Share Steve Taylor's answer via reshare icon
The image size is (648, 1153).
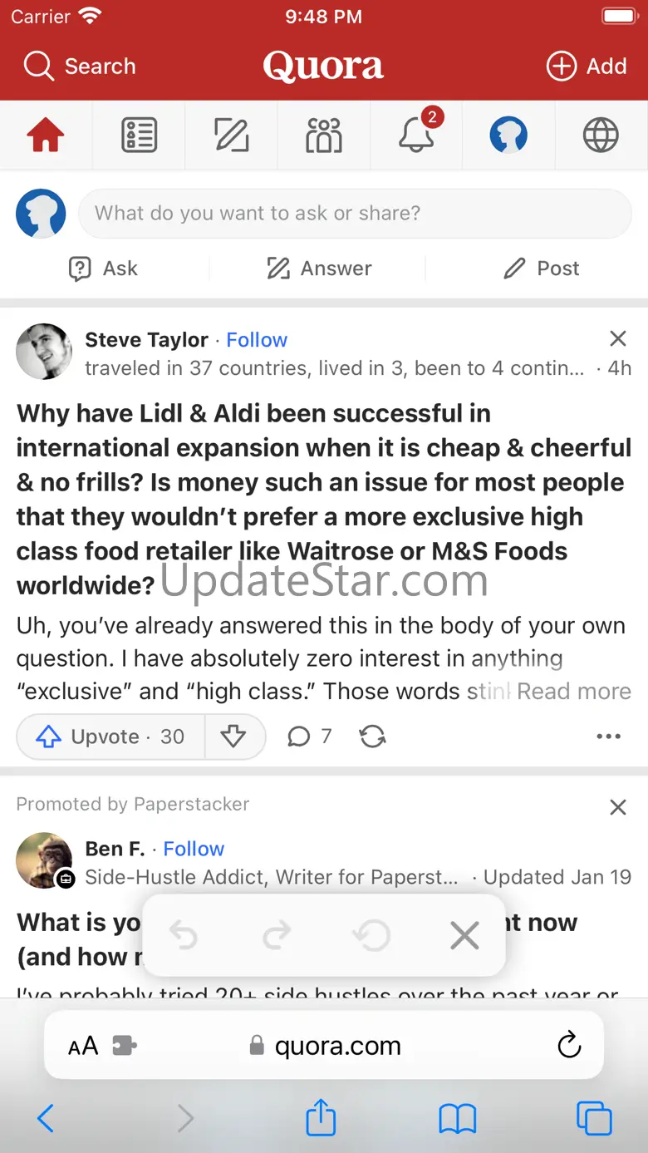[372, 737]
